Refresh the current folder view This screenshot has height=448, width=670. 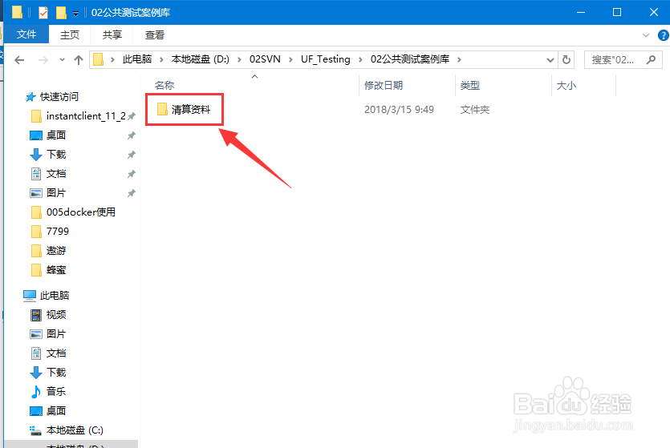566,60
